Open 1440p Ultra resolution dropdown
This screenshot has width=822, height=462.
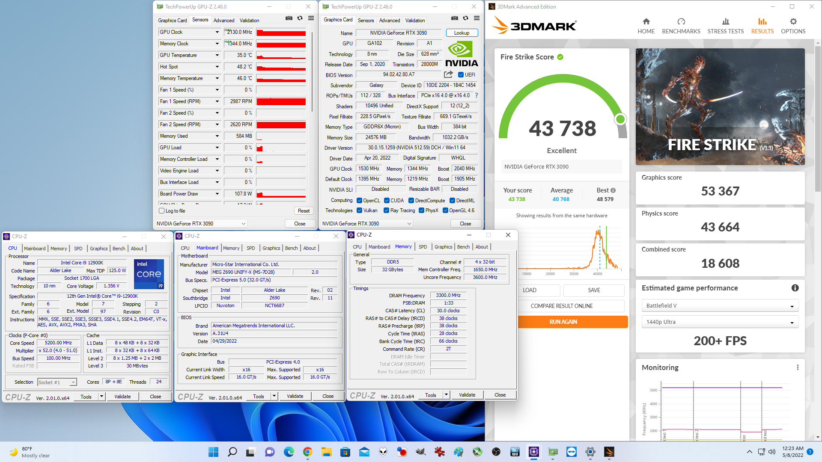pyautogui.click(x=720, y=322)
